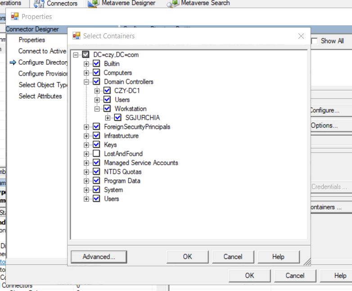The width and height of the screenshot is (352, 291).
Task: Uncheck the CZY-DC1 checkbox
Action: pos(107,91)
